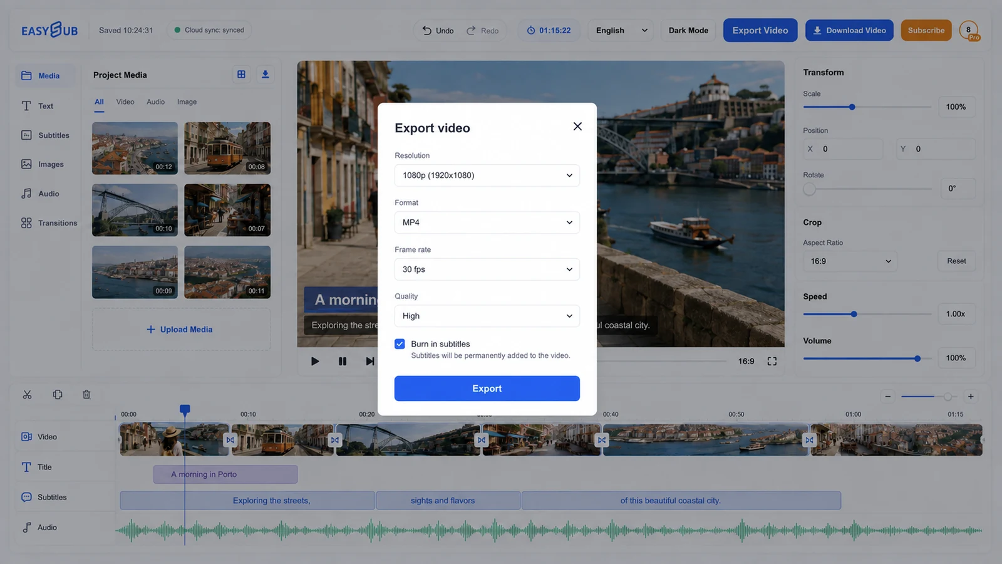The width and height of the screenshot is (1002, 564).
Task: Switch to the Image media tab
Action: point(187,102)
